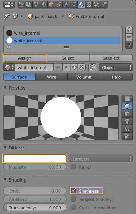
Task: Select cube preview type
Action: (127, 114)
